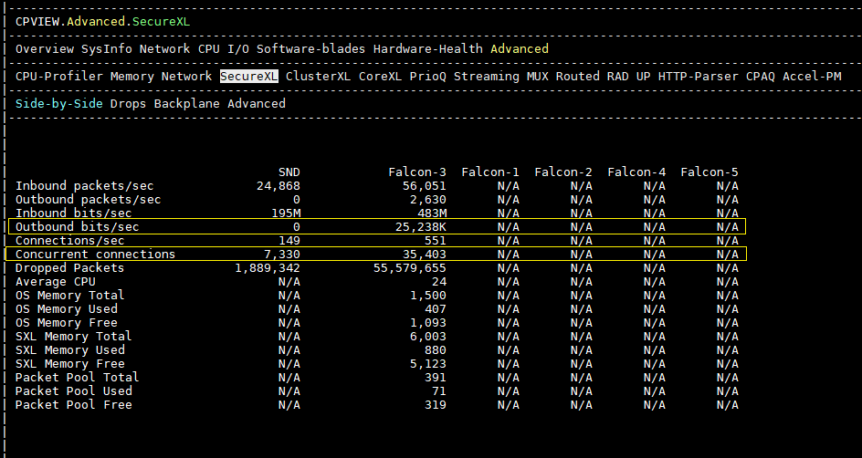Click Falcon-3 dropped packets value 55,579,655
Viewport: 862px width, 458px height.
tap(410, 268)
